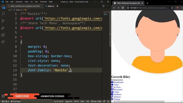Click the Team link in the webpage

tap(117, 92)
